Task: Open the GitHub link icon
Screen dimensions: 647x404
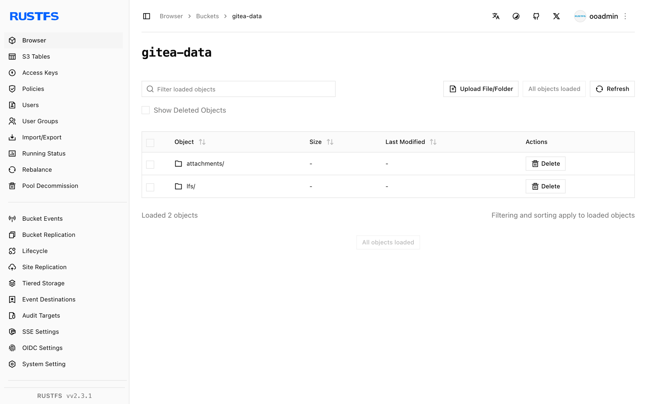Action: click(536, 16)
